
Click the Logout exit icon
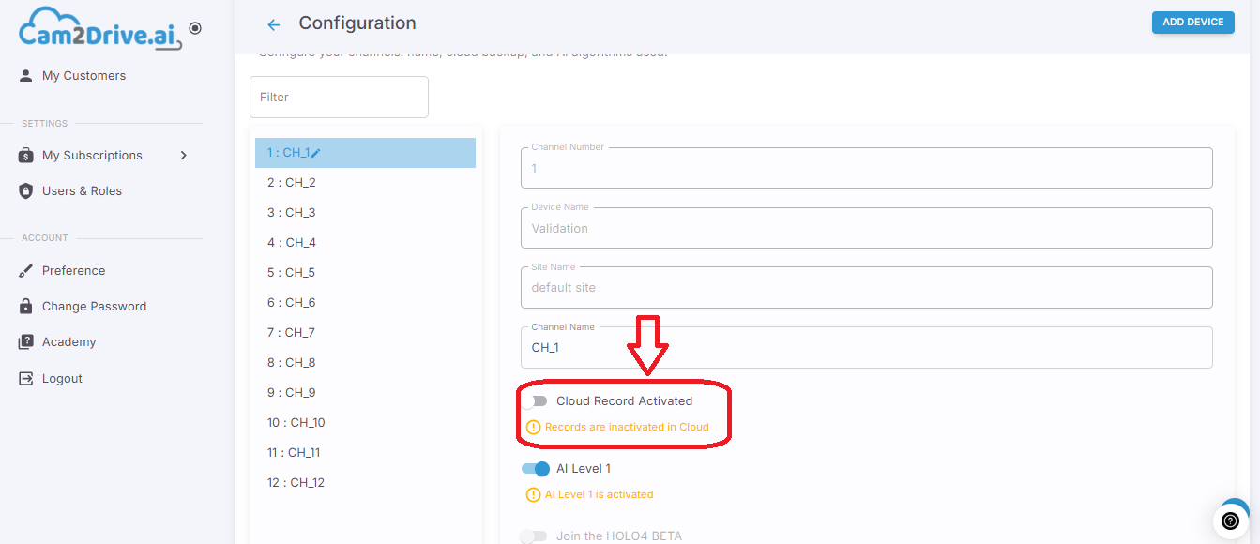pyautogui.click(x=26, y=378)
